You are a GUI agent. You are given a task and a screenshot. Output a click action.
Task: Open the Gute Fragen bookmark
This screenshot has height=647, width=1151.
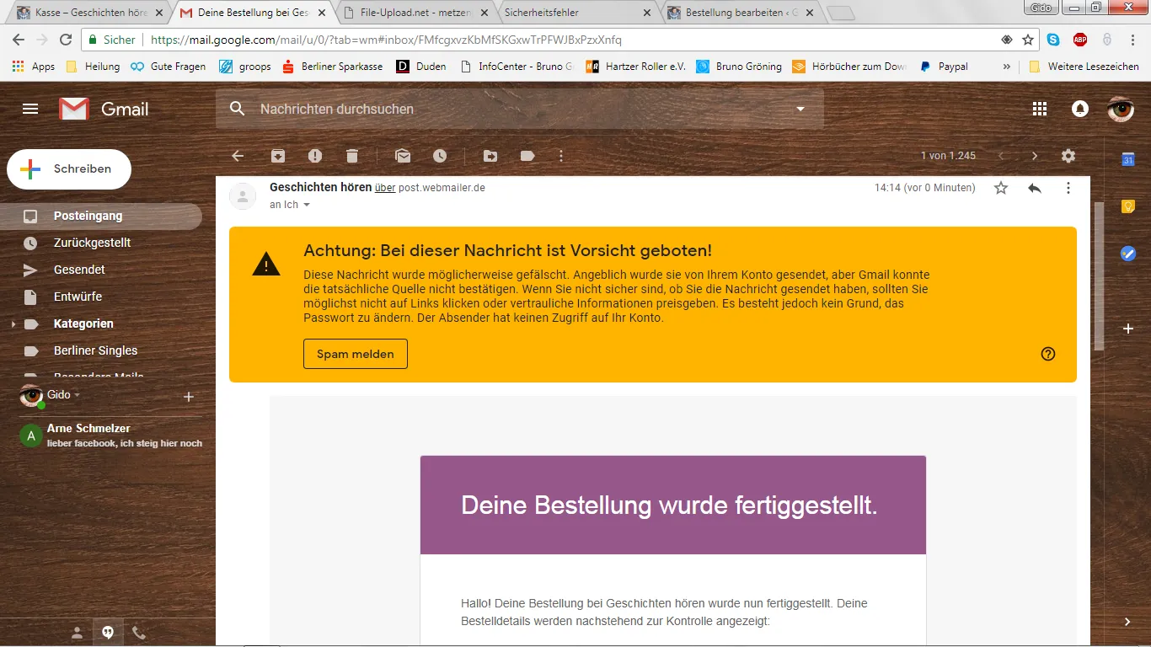click(x=168, y=67)
